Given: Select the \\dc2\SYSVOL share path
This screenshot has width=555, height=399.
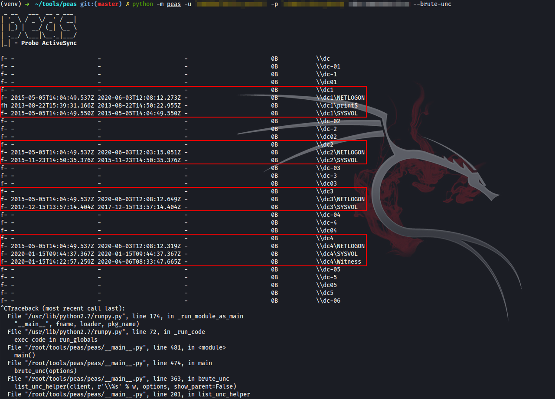Looking at the screenshot, I should [x=337, y=160].
